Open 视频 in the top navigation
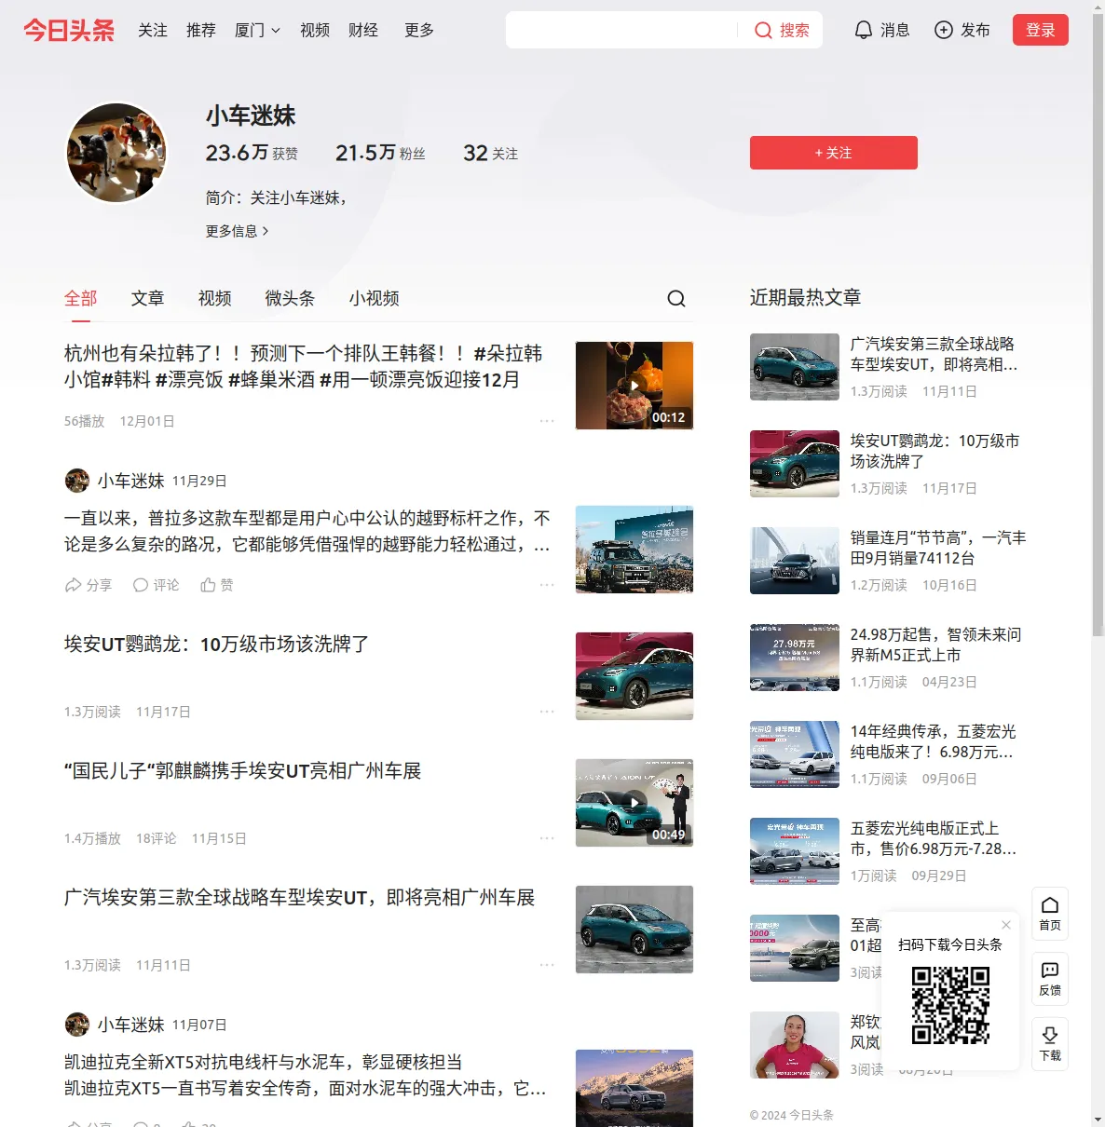The height and width of the screenshot is (1127, 1105). (x=315, y=31)
